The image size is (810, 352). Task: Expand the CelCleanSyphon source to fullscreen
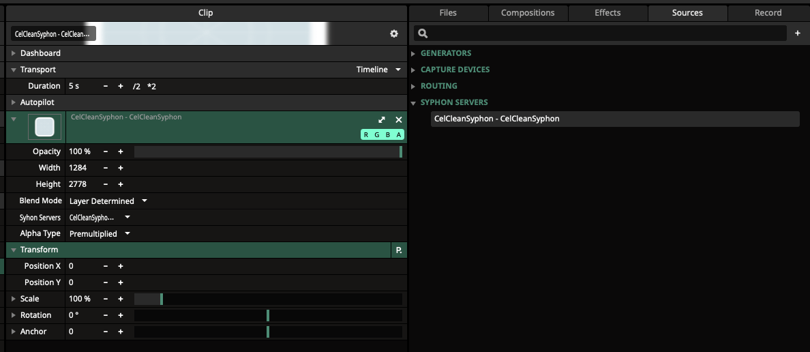coord(382,119)
